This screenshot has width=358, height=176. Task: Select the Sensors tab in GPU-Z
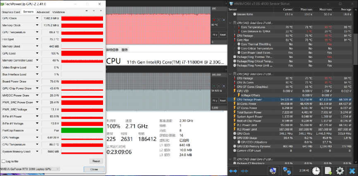click(x=28, y=12)
